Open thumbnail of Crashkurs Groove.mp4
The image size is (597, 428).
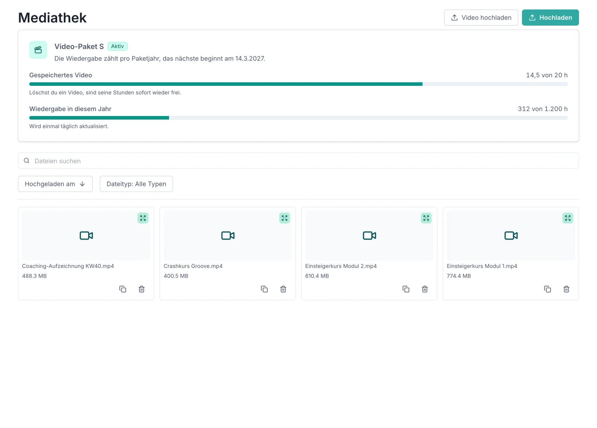228,236
